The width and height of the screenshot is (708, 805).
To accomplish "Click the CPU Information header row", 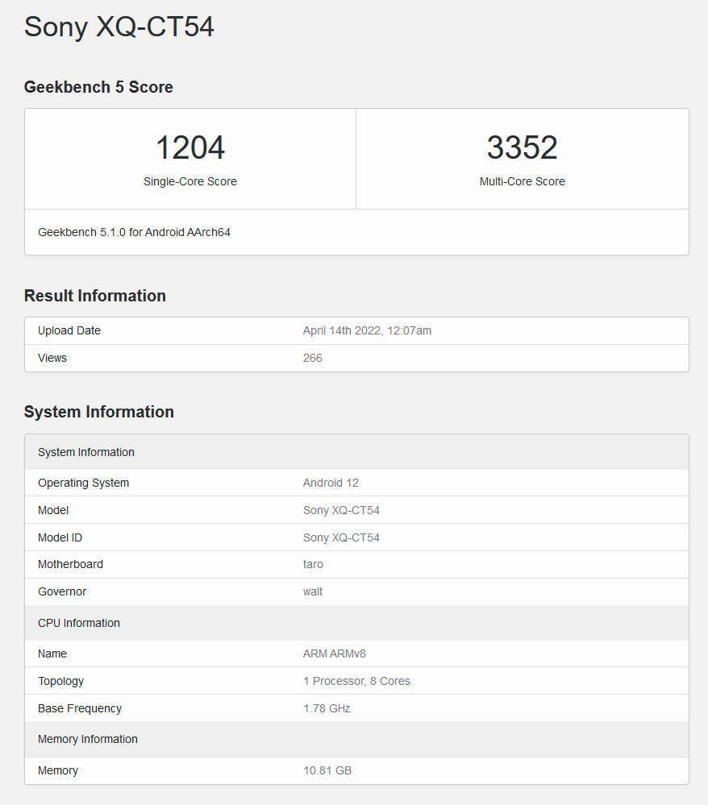I will pyautogui.click(x=356, y=623).
